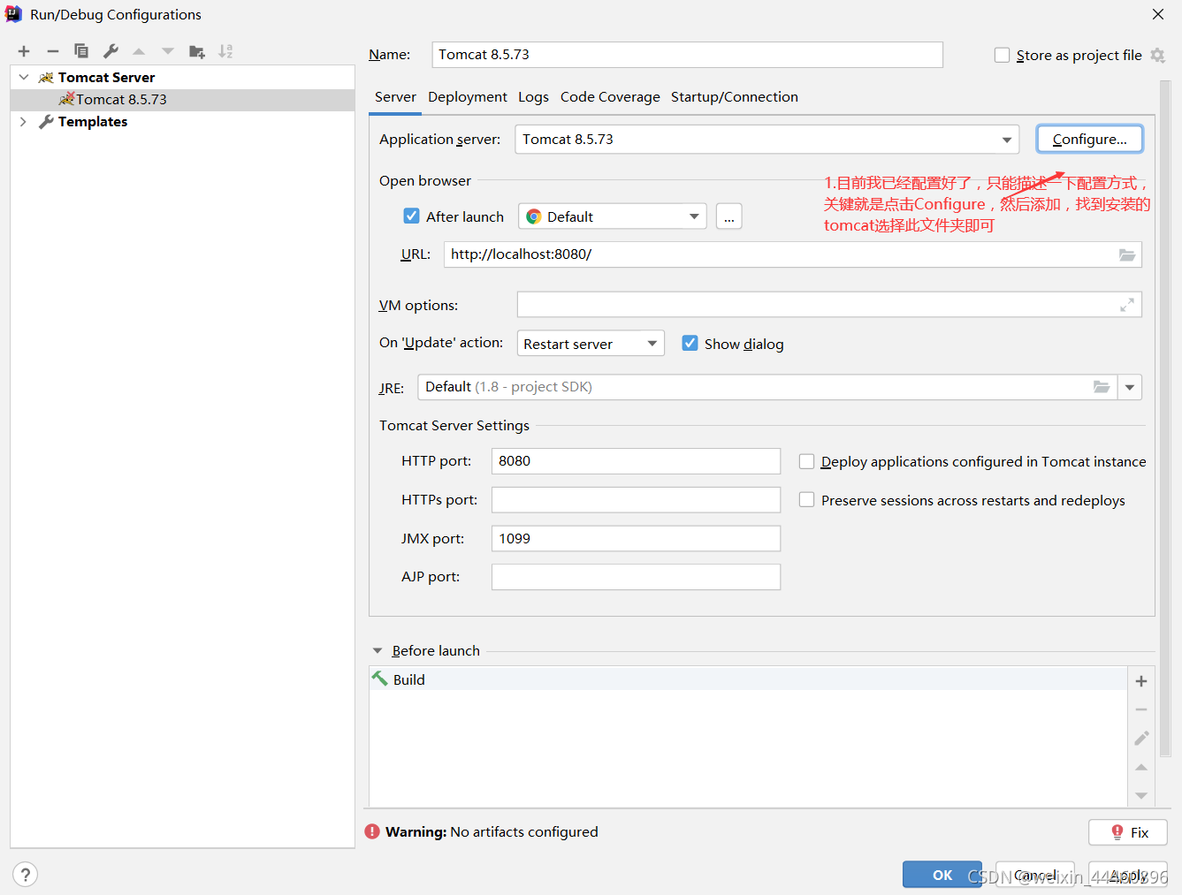The image size is (1182, 895).
Task: Close the Run/Debug Configurations dialog
Action: (1158, 14)
